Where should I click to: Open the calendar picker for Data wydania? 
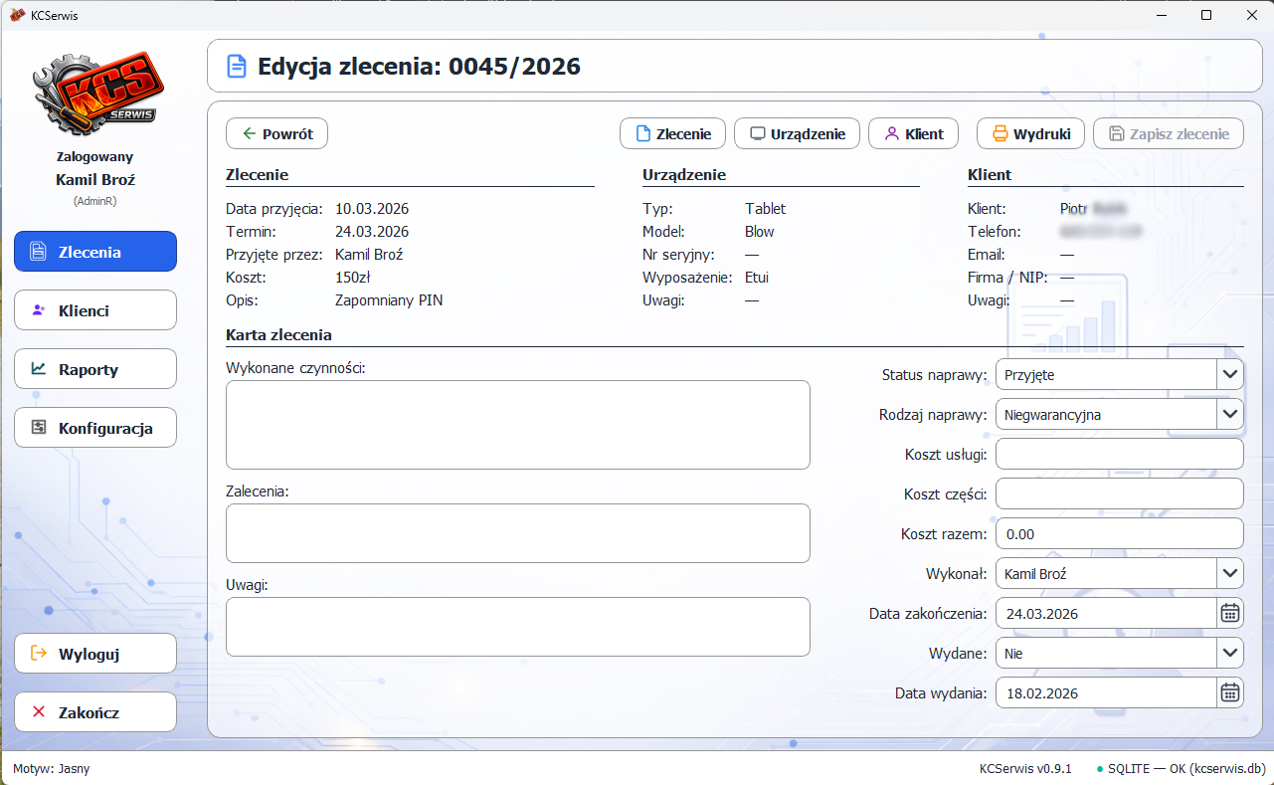(x=1230, y=693)
